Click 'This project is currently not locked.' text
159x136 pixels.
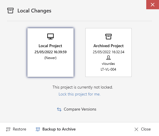[83, 87]
